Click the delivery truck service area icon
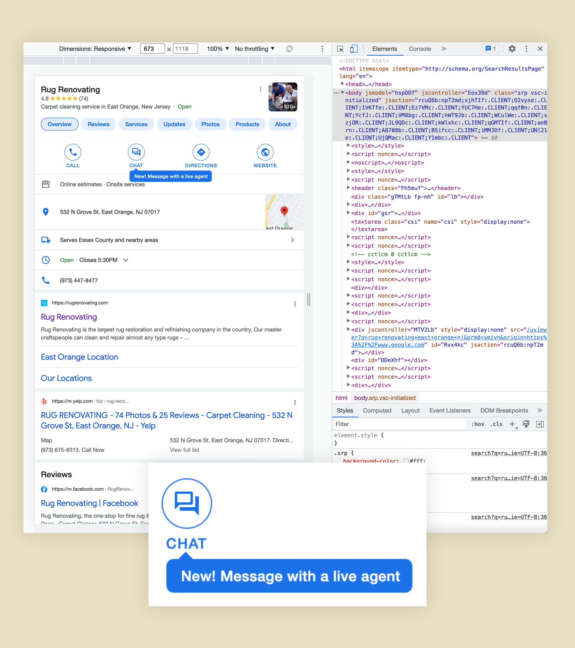575x648 pixels. coord(46,240)
